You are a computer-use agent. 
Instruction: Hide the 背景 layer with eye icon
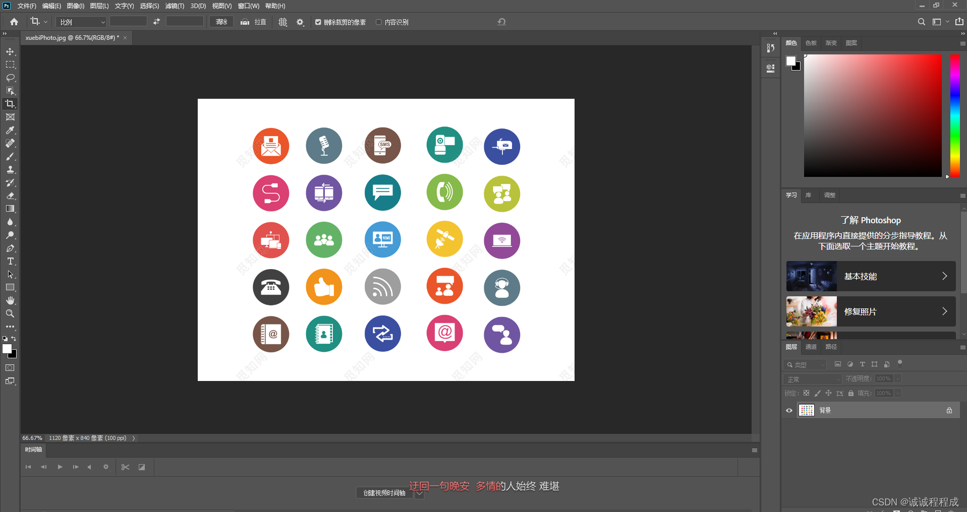click(789, 410)
